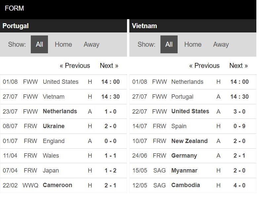Viewport: 259px width, 199px height.
Task: Open Vietnam's match against Myanmar
Action: click(193, 171)
